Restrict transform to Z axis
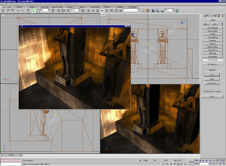Viewport: 226px width, 166px height. point(97,11)
